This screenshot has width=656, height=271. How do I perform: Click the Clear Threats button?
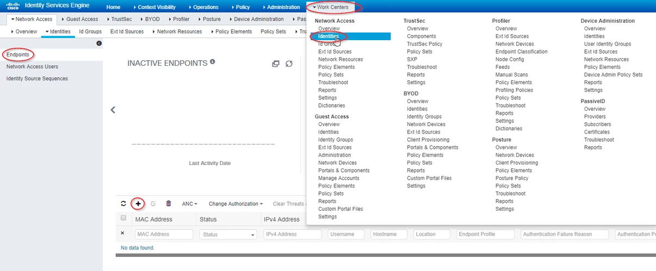[x=289, y=204]
